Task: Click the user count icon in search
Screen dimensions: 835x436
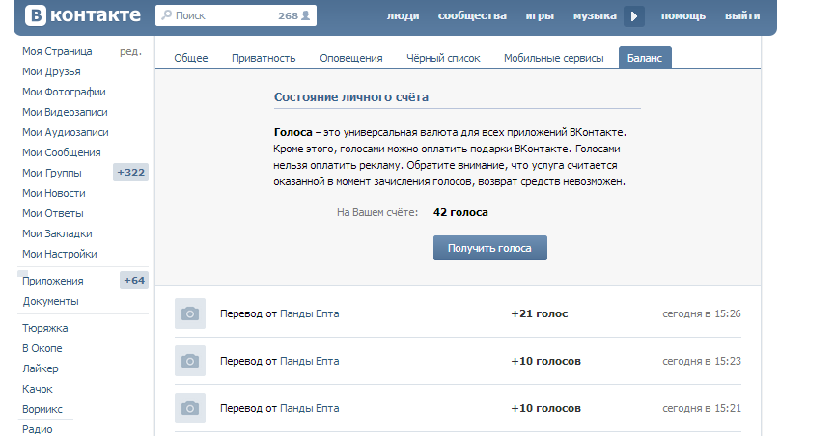Action: tap(306, 16)
